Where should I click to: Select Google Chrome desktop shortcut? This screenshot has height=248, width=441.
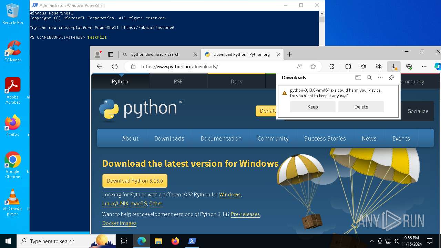pos(13,165)
